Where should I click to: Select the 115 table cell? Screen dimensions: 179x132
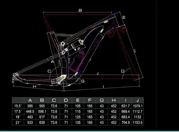(78, 111)
